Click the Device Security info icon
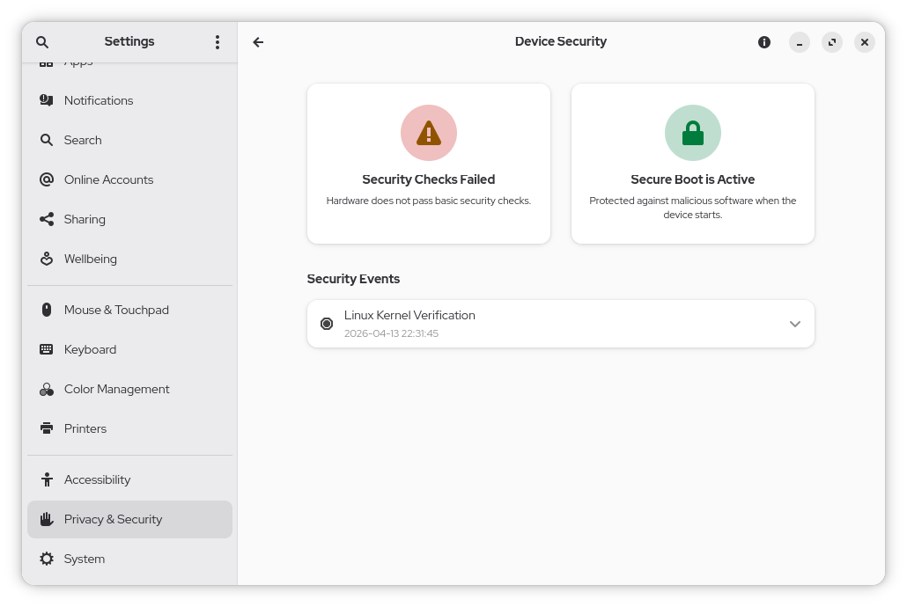 pyautogui.click(x=764, y=42)
